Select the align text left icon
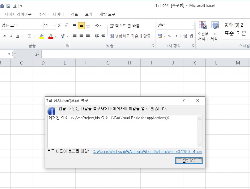The width and height of the screenshot is (250, 189). [75, 36]
